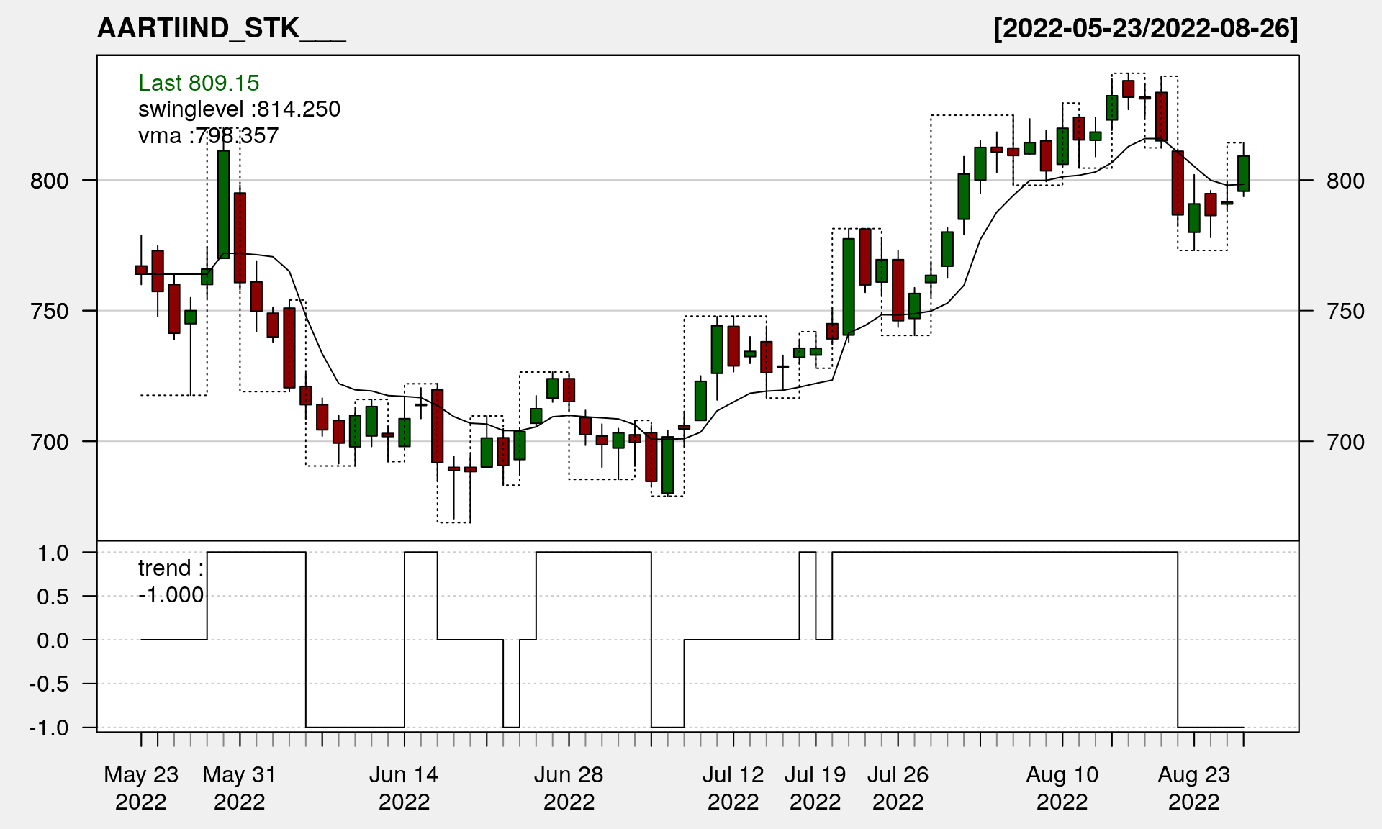Click the 0.5 trend axis label
Image resolution: width=1382 pixels, height=829 pixels.
(x=53, y=597)
